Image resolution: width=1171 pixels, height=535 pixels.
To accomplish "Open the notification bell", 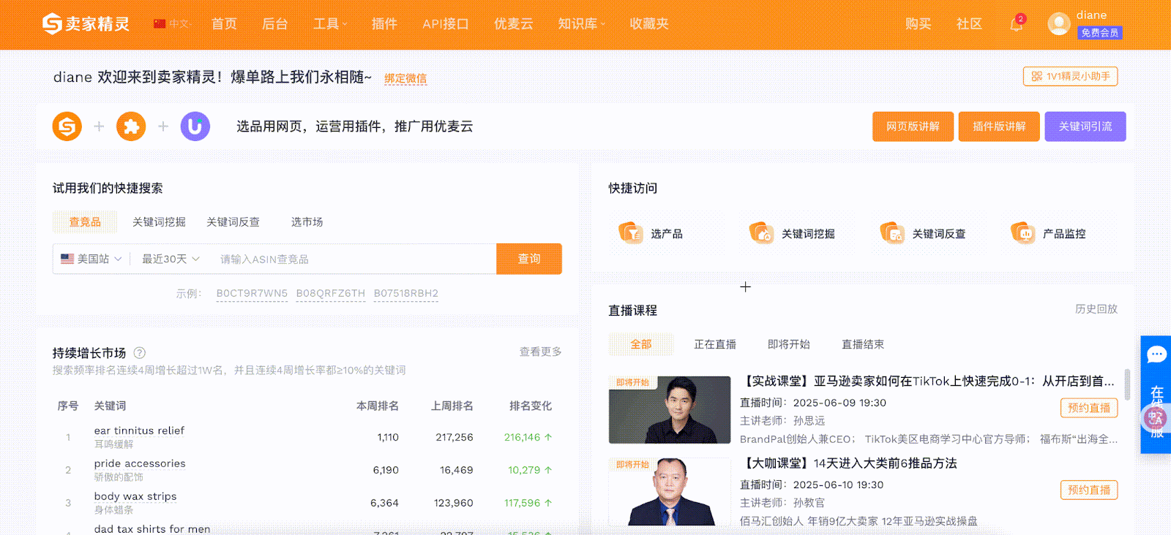I will [x=1017, y=24].
